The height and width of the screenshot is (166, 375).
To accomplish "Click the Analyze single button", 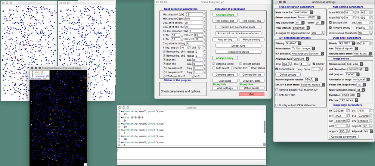I will coord(225,15).
